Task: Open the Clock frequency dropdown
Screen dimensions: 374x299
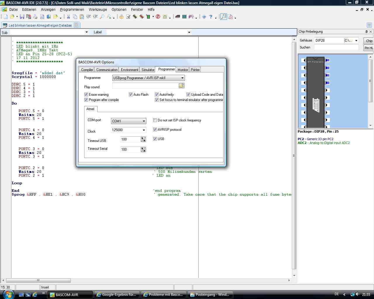Action: [144, 130]
